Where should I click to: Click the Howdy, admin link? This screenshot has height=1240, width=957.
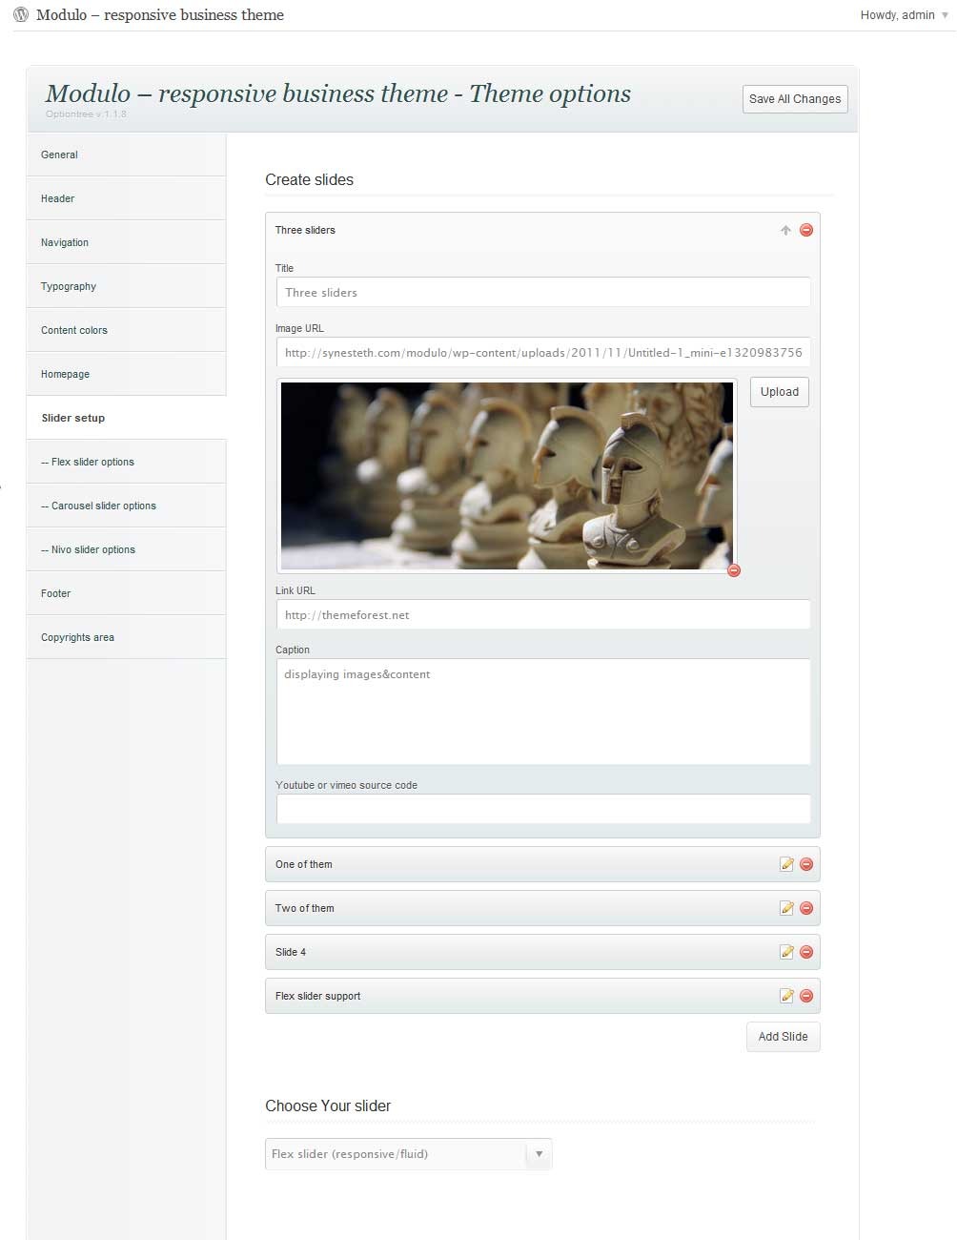pos(897,15)
